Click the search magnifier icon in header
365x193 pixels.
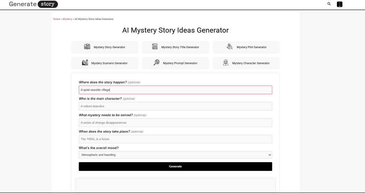click(x=329, y=4)
